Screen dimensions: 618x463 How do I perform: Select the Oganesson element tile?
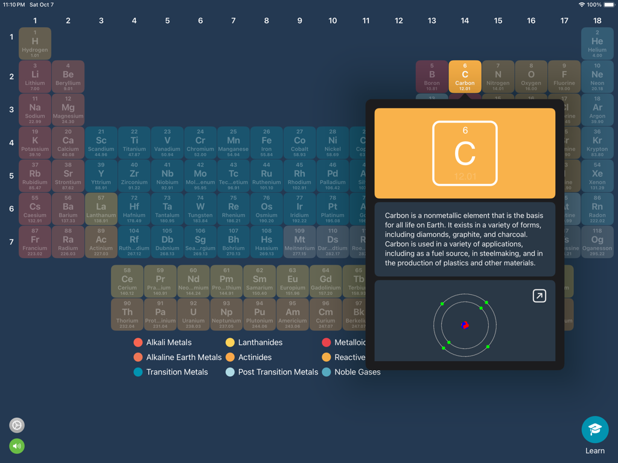pos(597,241)
